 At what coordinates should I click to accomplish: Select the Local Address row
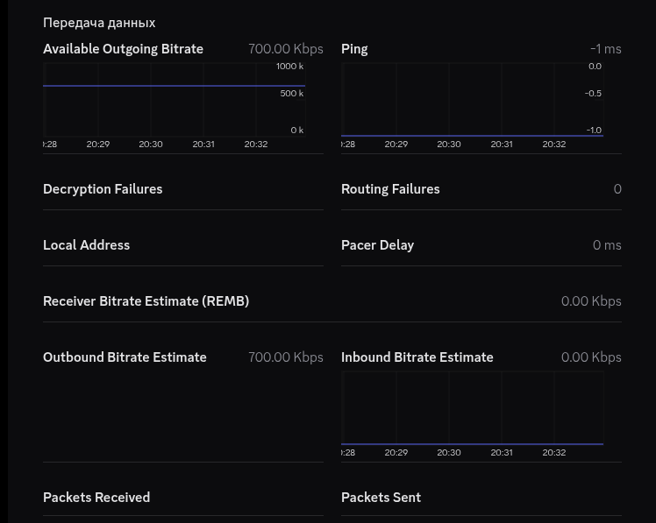point(183,245)
